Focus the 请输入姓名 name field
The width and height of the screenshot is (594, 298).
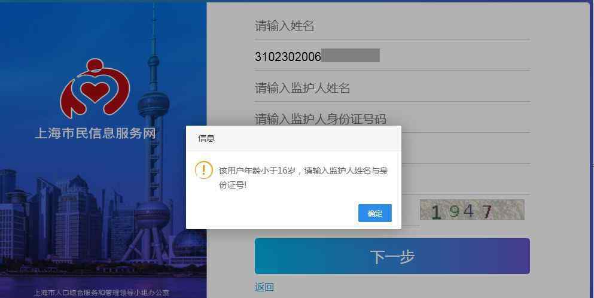(392, 26)
